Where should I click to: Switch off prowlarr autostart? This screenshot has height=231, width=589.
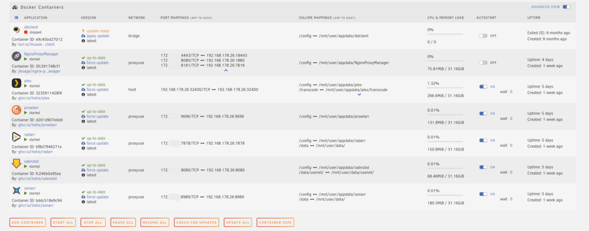coord(483,113)
